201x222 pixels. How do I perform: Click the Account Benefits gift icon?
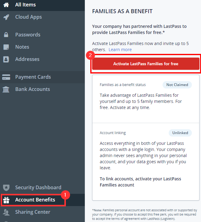coord(6,200)
